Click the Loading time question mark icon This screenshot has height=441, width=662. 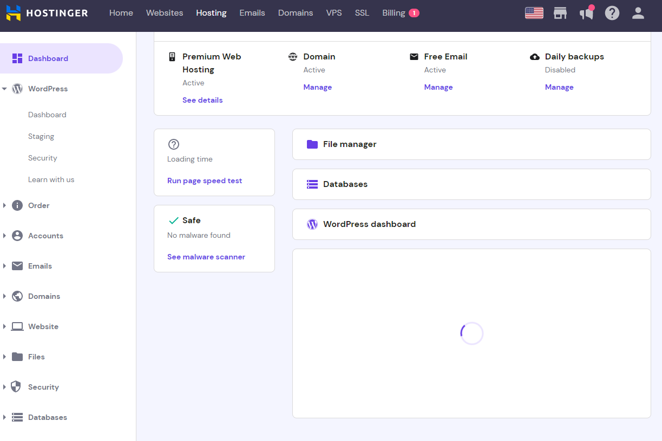(x=174, y=144)
